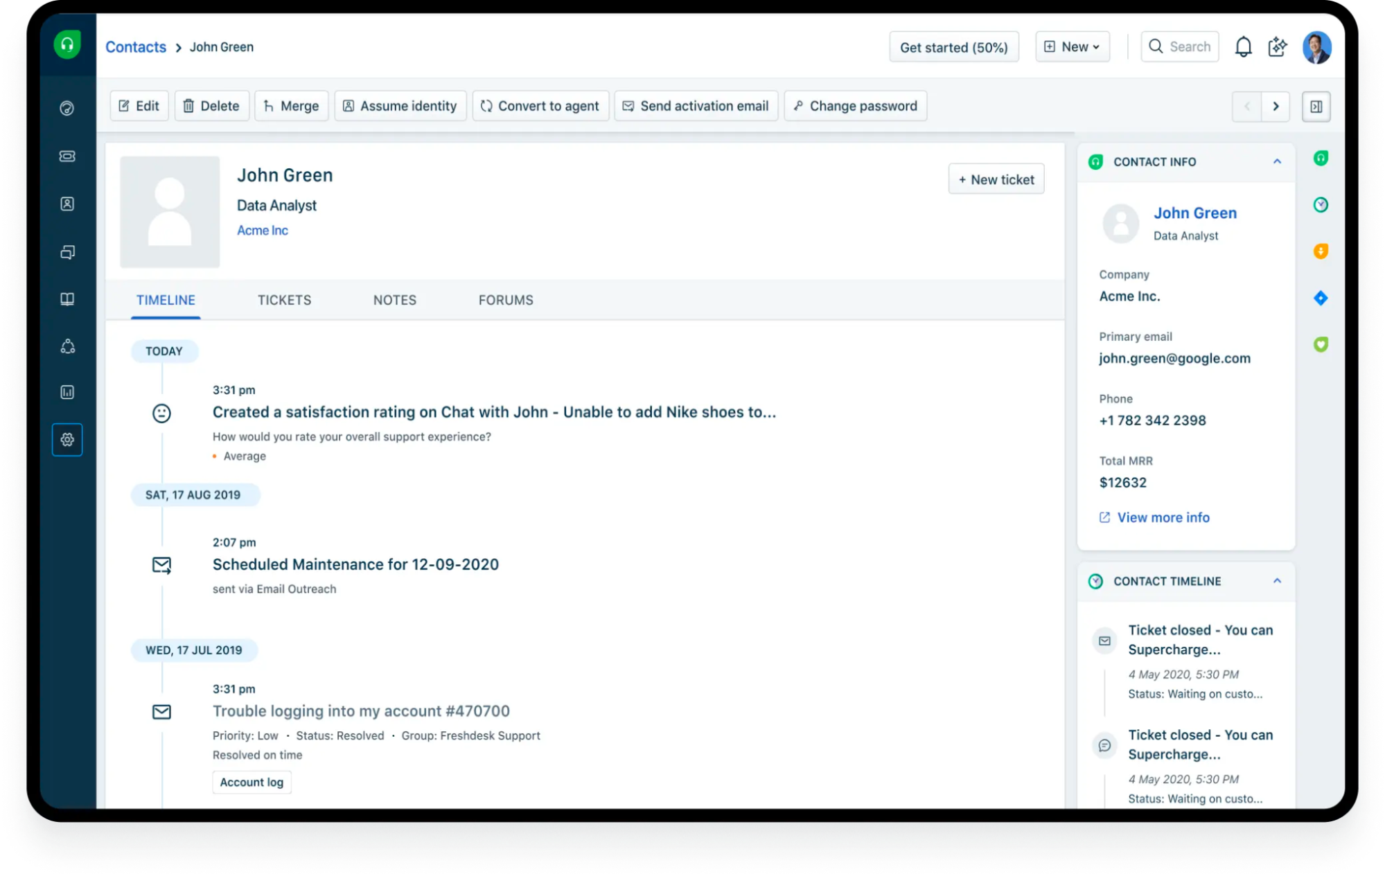Screen dimensions: 1385x876
Task: Click the AI assistant sparkle icon
Action: (1276, 46)
